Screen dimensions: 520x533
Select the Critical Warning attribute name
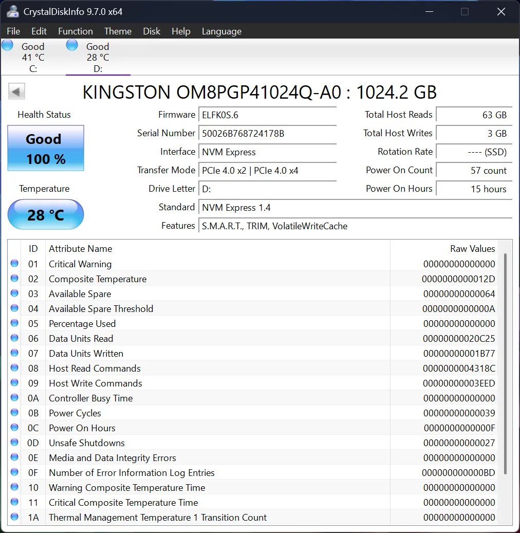click(80, 264)
